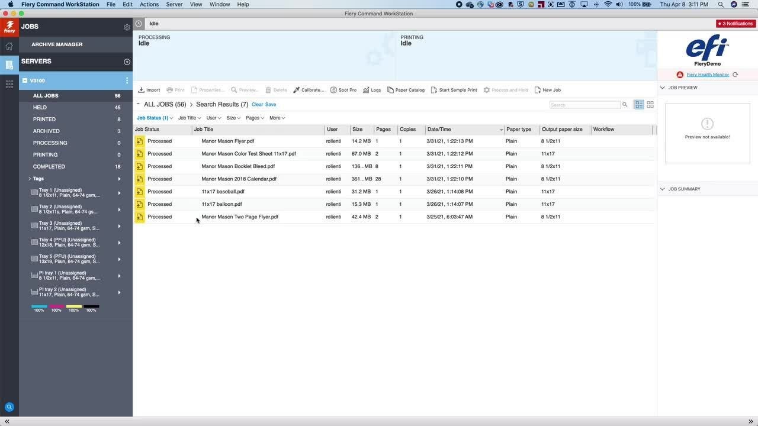Open the Actions menu
This screenshot has width=758, height=426.
(149, 4)
